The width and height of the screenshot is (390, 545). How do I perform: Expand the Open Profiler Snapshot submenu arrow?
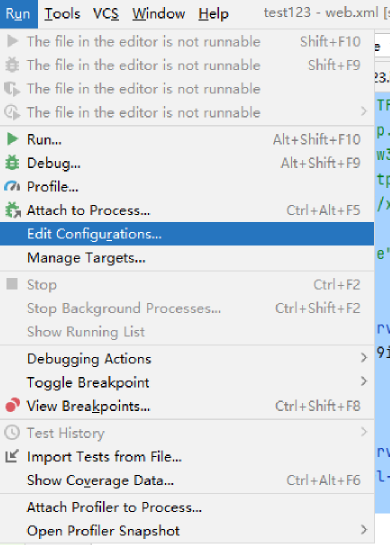[x=364, y=530]
